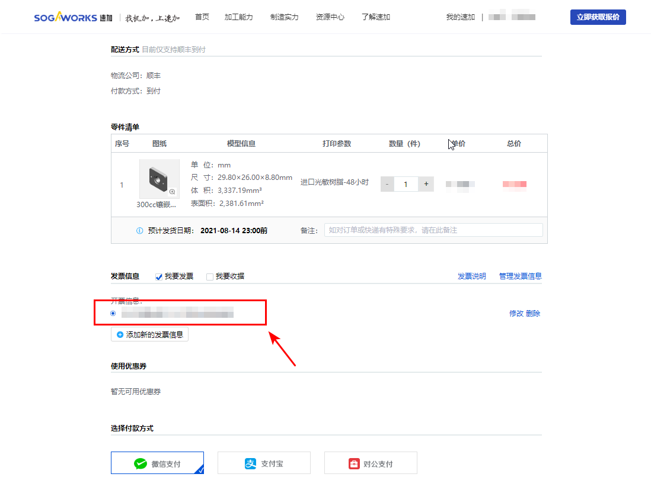Click the 立即获取报价 button
The width and height of the screenshot is (651, 477).
point(598,17)
